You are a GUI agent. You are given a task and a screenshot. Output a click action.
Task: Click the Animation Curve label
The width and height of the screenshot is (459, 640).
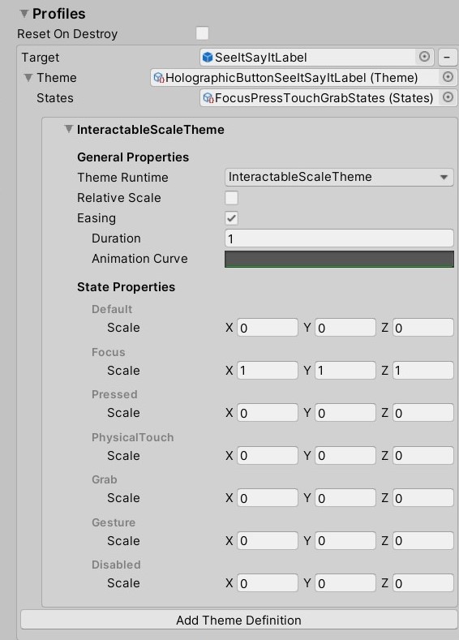139,259
